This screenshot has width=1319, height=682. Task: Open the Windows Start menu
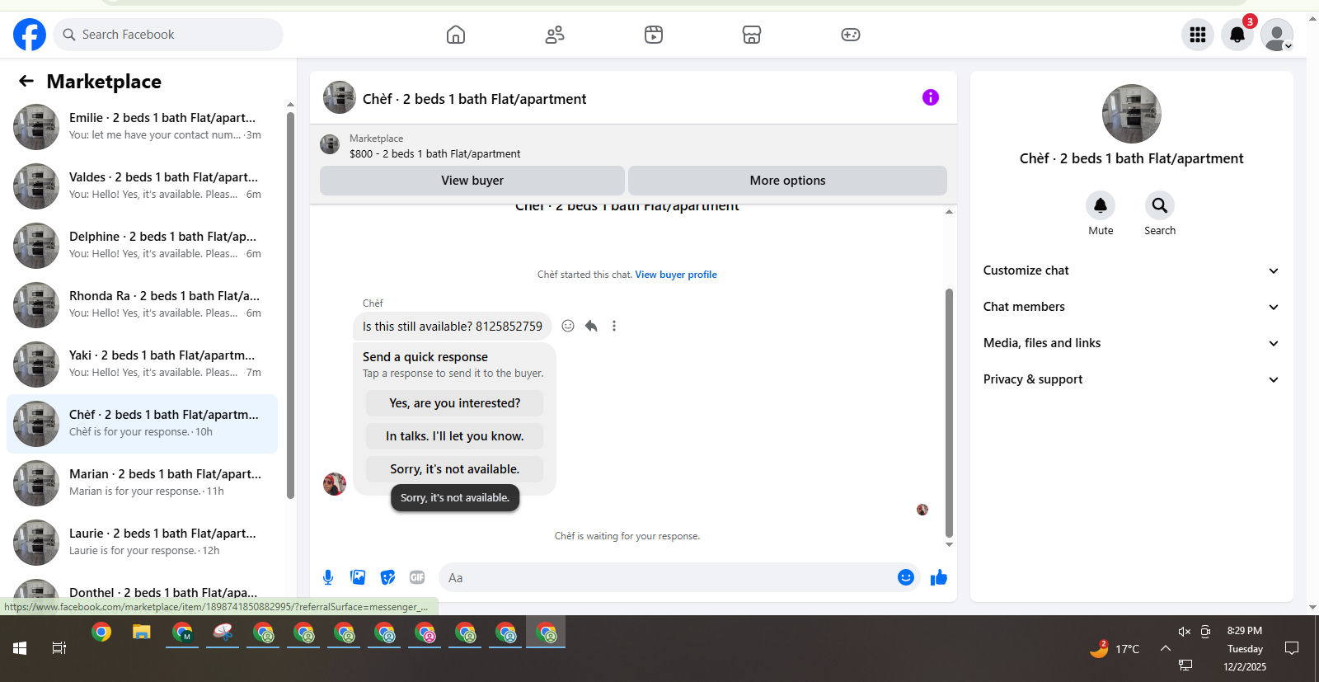(20, 648)
